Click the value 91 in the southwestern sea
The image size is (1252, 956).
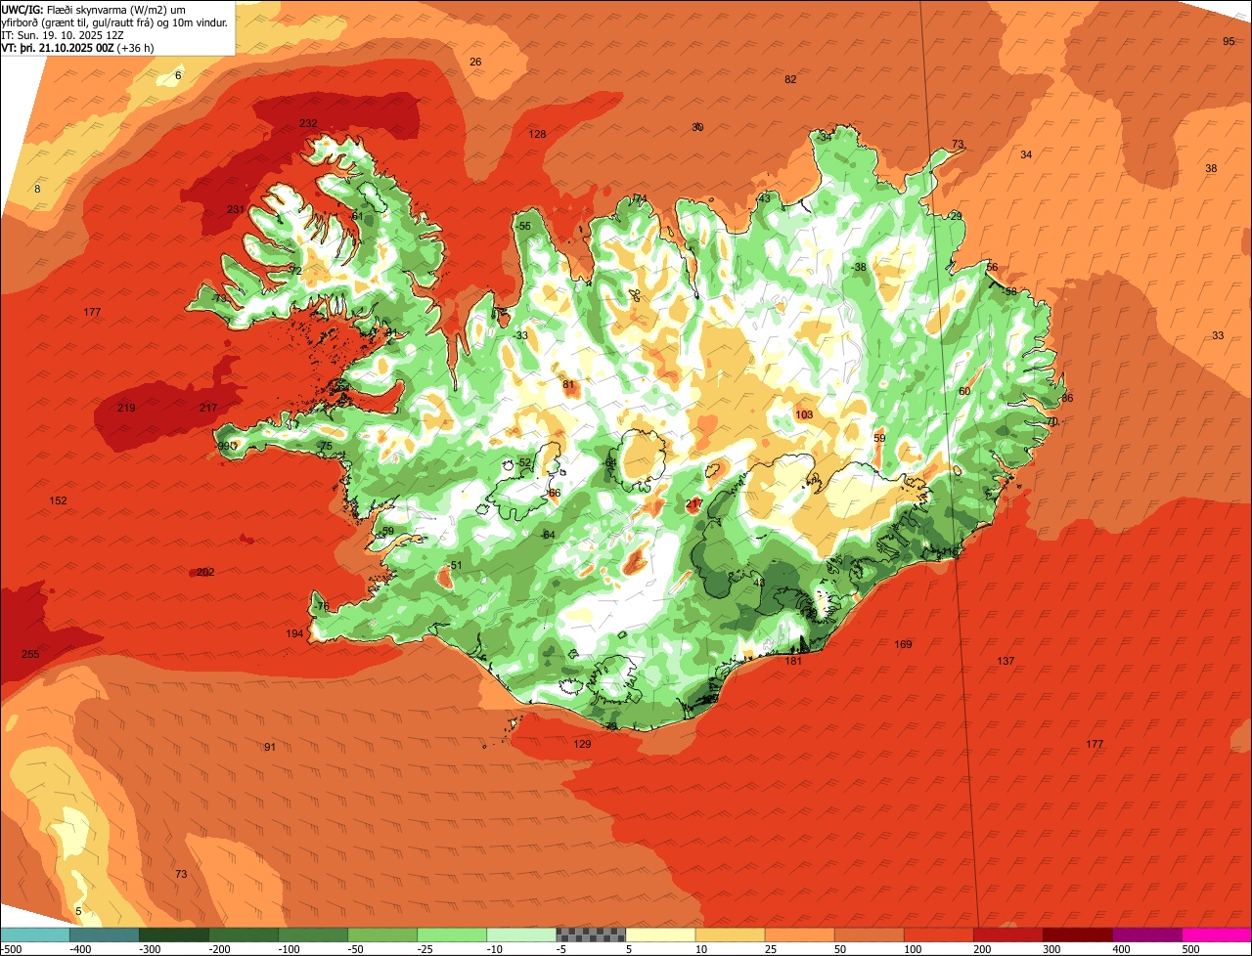coord(270,747)
